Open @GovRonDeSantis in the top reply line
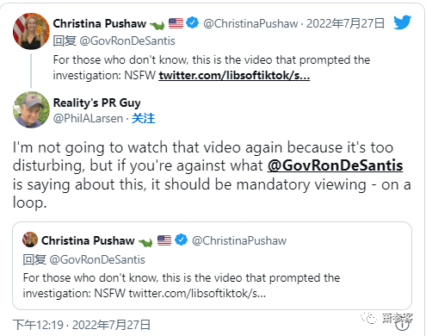 pos(127,41)
